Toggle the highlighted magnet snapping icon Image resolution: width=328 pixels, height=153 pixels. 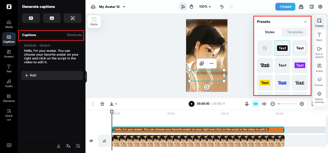(x=255, y=104)
